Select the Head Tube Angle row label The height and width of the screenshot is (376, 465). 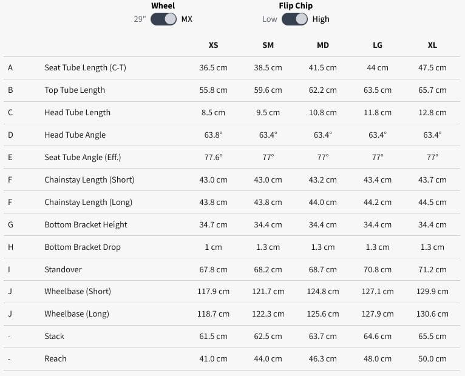click(75, 135)
